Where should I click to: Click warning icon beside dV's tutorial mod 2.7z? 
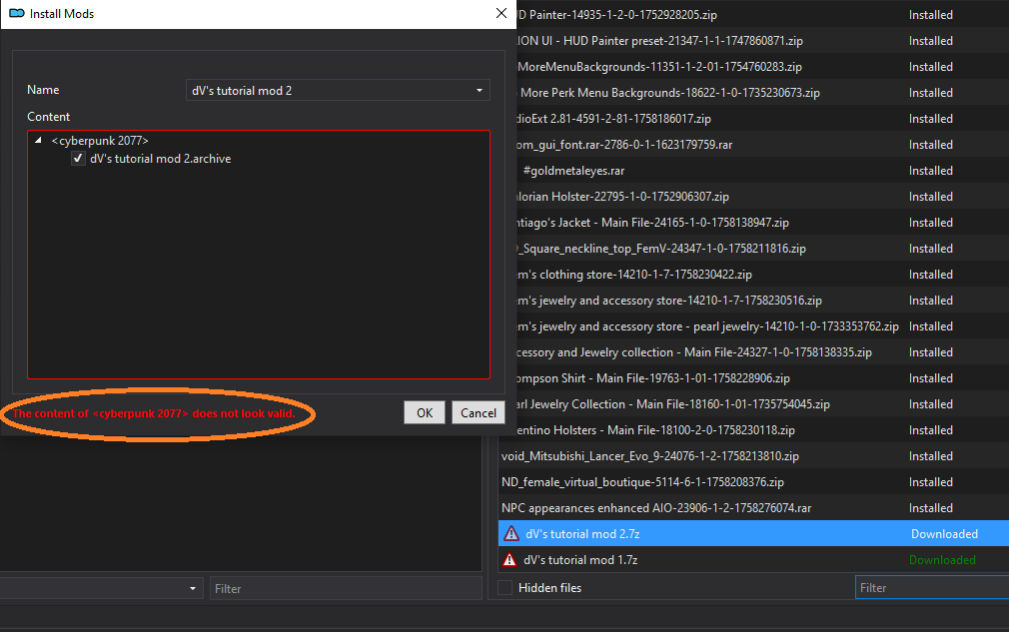(511, 534)
